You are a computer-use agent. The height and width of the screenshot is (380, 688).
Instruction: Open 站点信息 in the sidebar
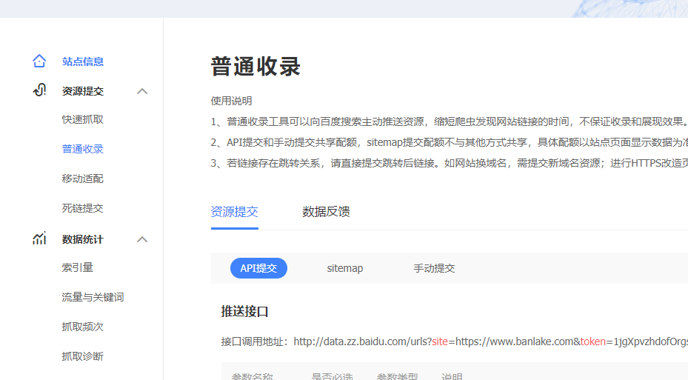tap(82, 61)
